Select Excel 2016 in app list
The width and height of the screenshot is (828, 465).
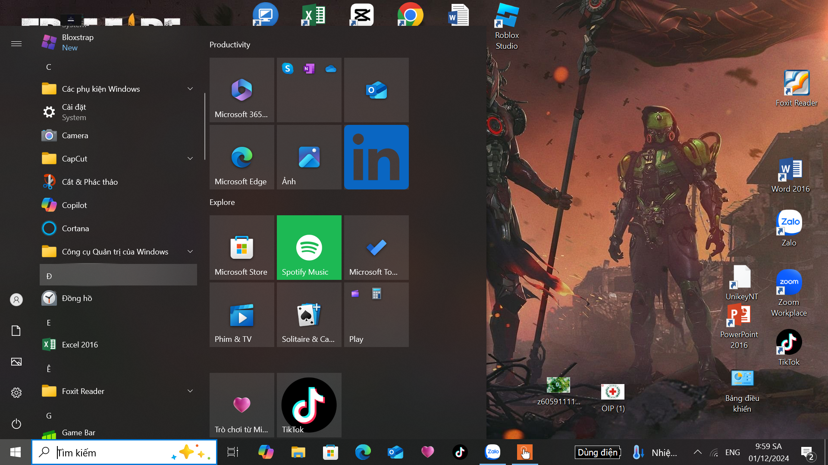(80, 344)
